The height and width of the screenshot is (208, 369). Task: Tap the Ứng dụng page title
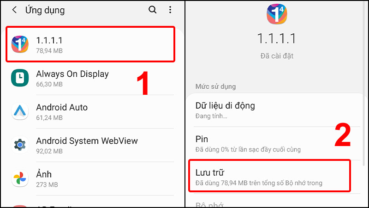[45, 10]
